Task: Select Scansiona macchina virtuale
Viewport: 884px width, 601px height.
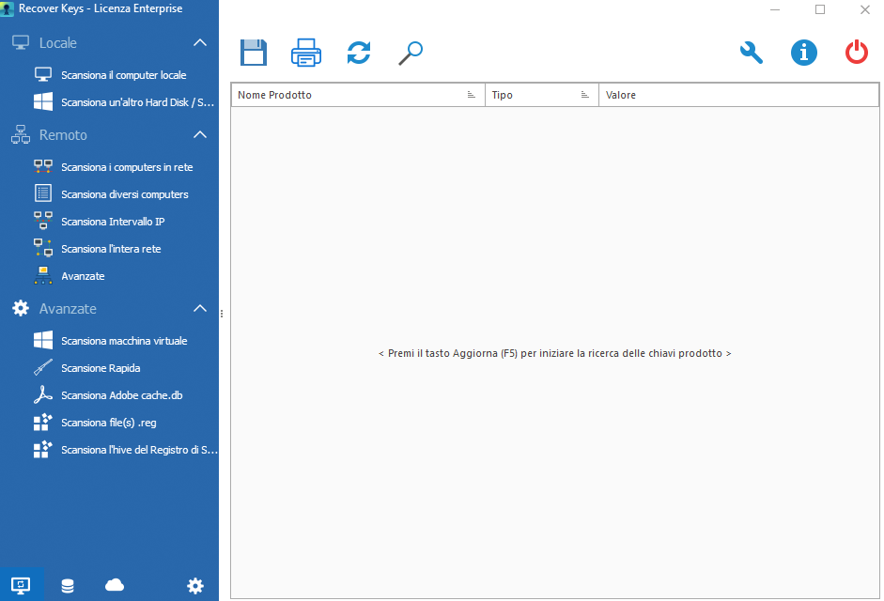Action: 124,341
